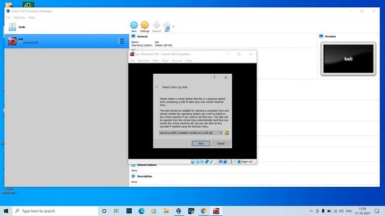Expand the Show button dropdown arrow
This screenshot has width=385, height=216.
tap(173, 26)
